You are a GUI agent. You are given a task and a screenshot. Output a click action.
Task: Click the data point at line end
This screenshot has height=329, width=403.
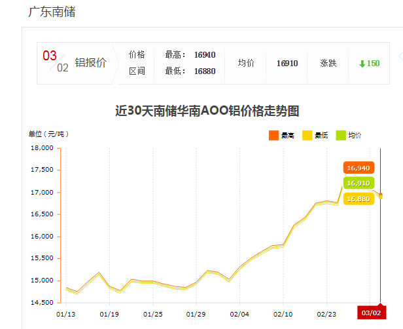click(x=381, y=195)
